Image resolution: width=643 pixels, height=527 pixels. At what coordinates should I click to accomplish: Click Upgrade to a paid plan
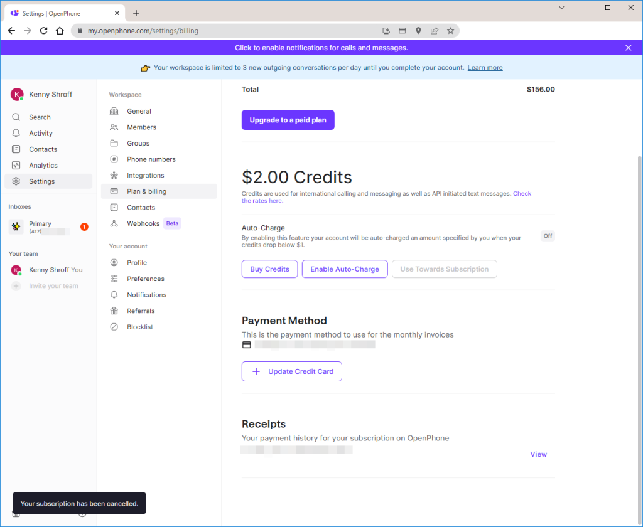(x=288, y=120)
